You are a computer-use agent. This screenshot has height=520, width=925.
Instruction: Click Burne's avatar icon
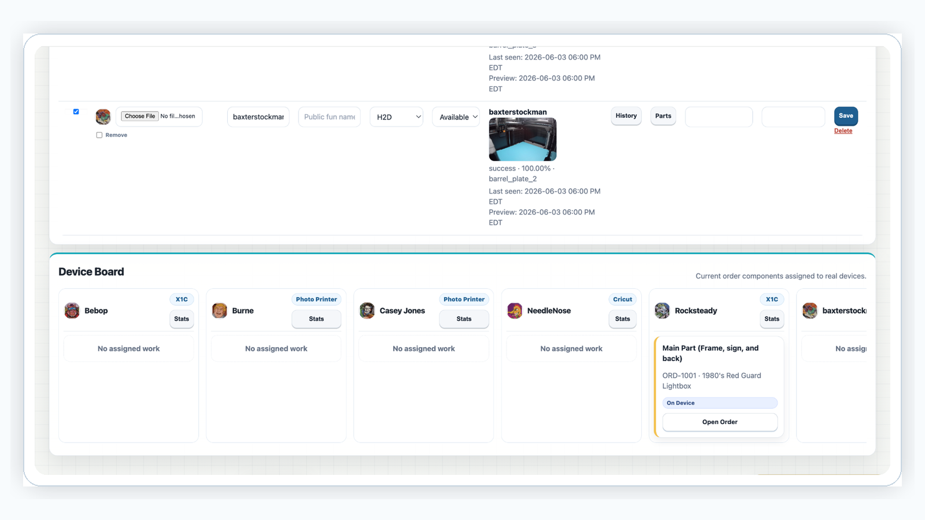(x=220, y=311)
